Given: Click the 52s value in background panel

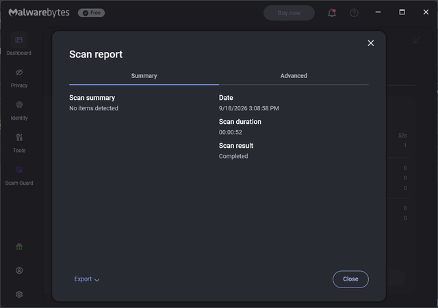Looking at the screenshot, I should click(402, 136).
